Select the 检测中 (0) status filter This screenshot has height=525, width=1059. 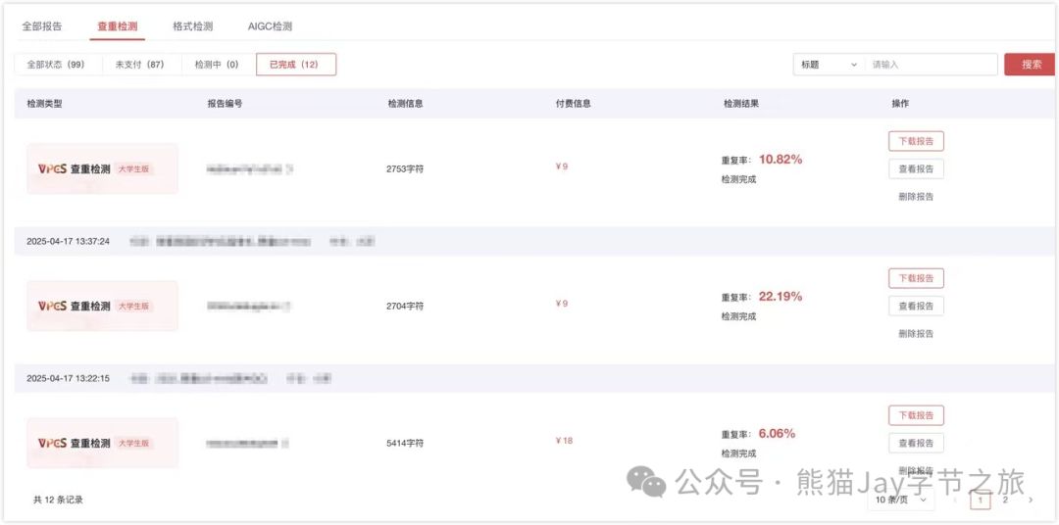217,65
